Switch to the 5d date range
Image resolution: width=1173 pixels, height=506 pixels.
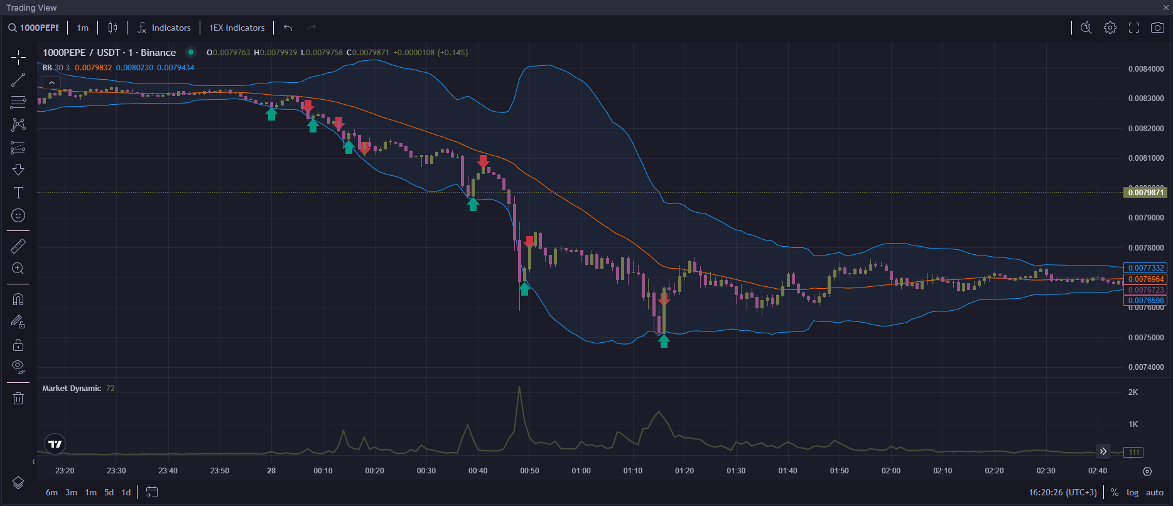click(x=109, y=492)
